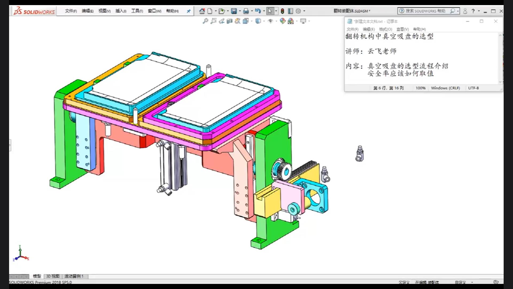This screenshot has height=289, width=513.
Task: Open the 工具(T) menu
Action: (x=137, y=11)
